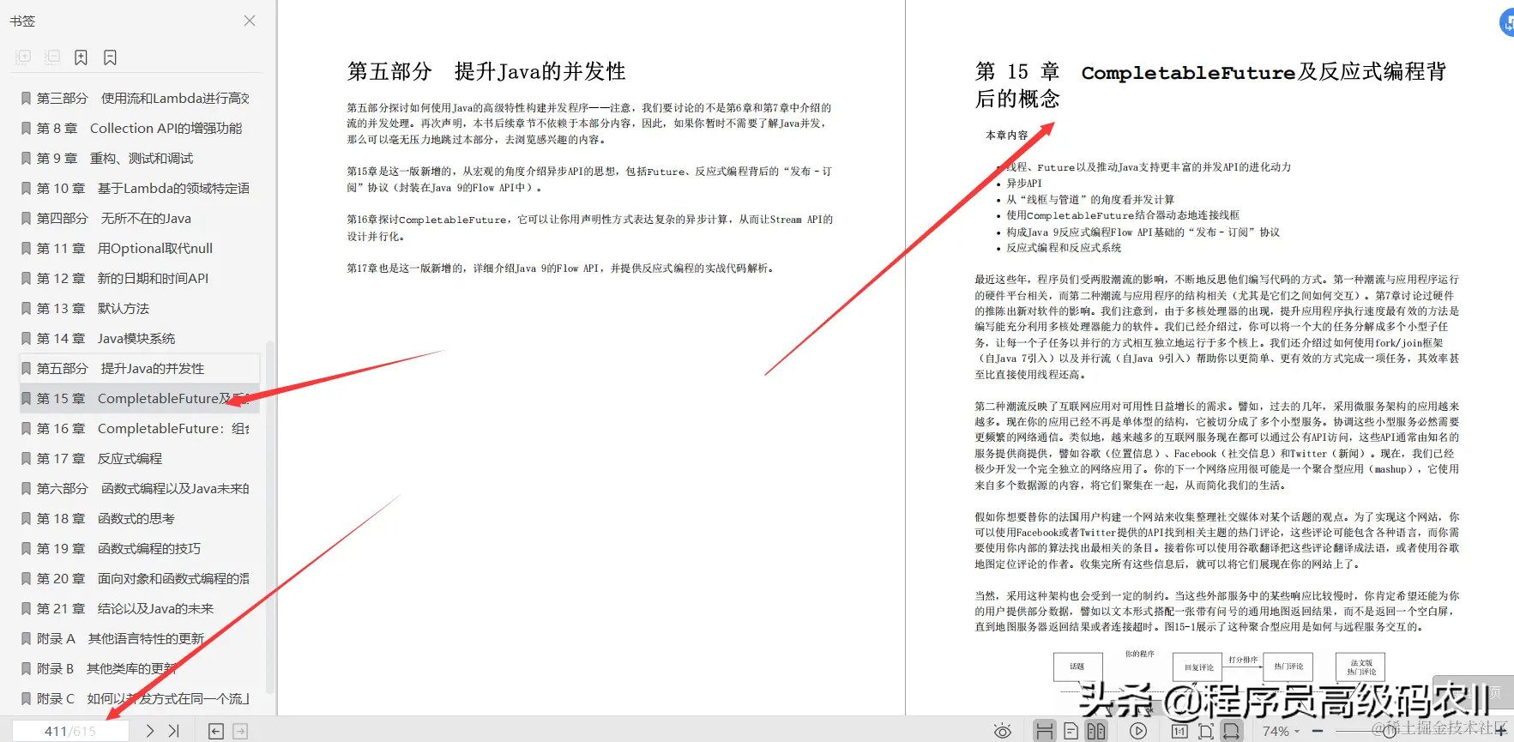The image size is (1514, 742).
Task: Open bookmark 第五部分 提升Java的并发性
Action: (x=140, y=368)
